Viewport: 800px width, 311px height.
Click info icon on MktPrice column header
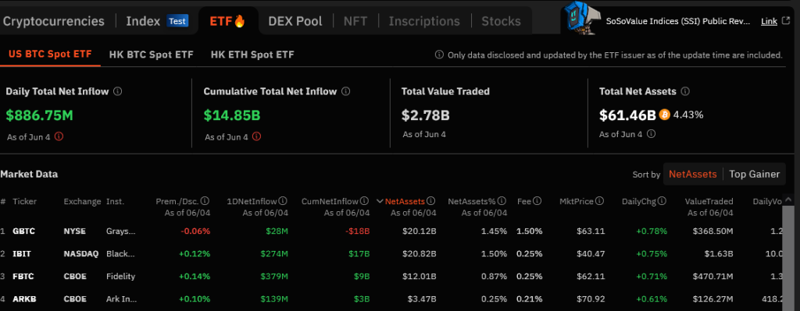[599, 201]
